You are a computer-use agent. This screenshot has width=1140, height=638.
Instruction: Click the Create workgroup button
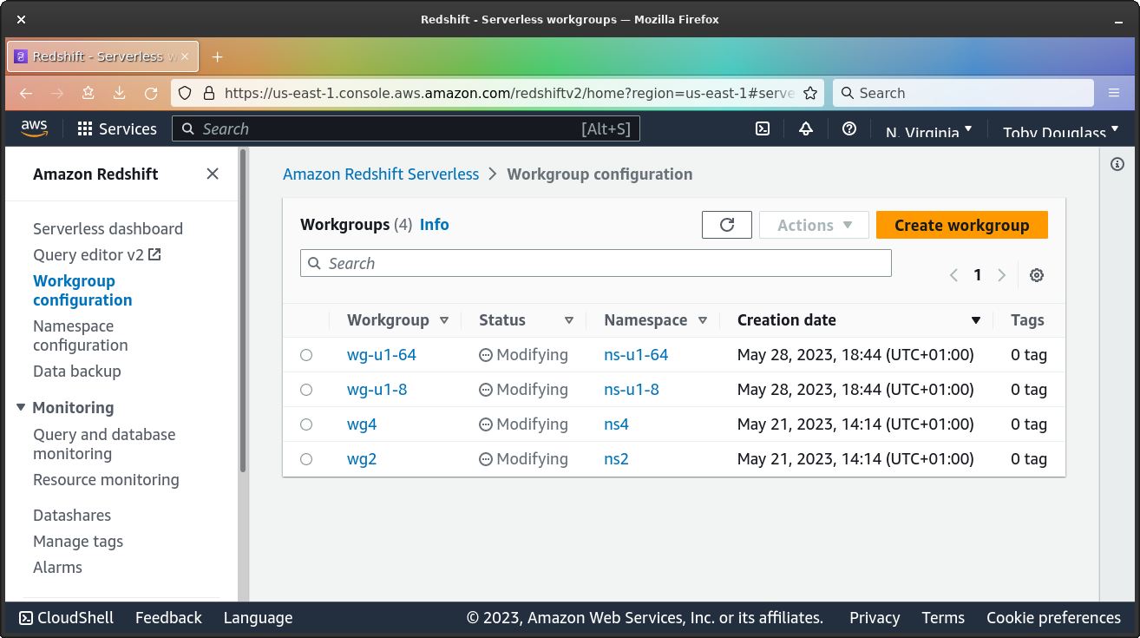pos(962,225)
